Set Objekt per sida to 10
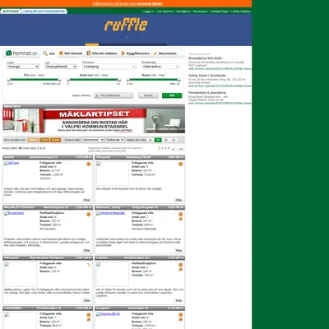Image resolution: width=329 pixels, height=329 pixels. point(151,140)
